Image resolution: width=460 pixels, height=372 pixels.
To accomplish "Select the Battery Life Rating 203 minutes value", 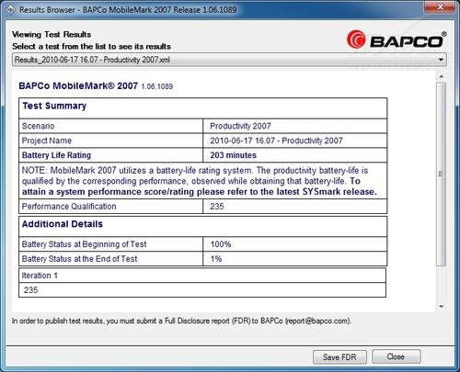I will click(233, 155).
